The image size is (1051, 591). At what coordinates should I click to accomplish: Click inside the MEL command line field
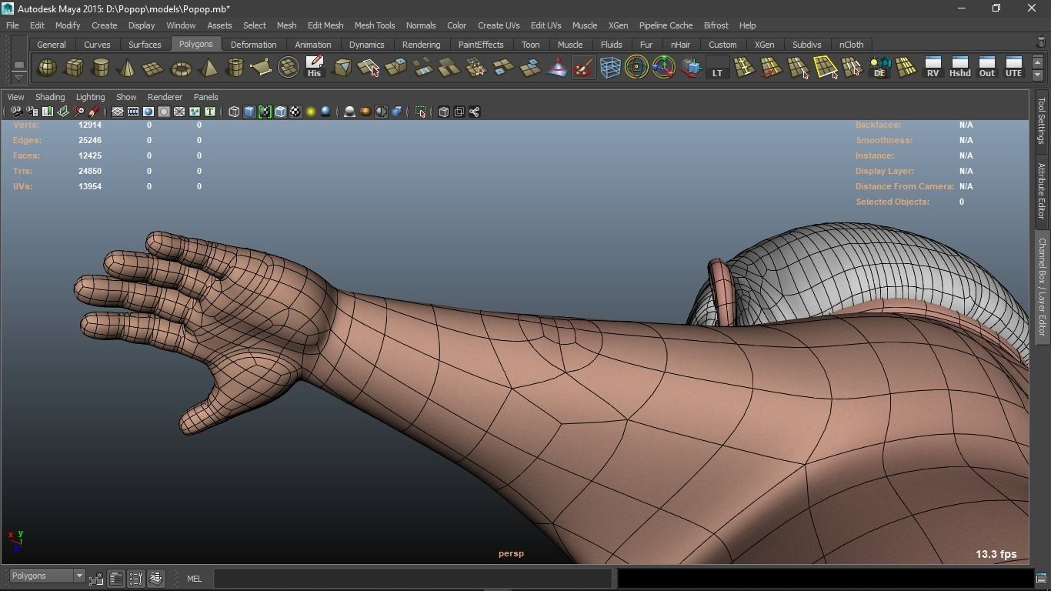pos(412,579)
